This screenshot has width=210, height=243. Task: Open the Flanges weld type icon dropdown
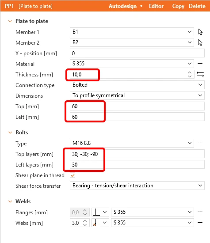pos(100,212)
